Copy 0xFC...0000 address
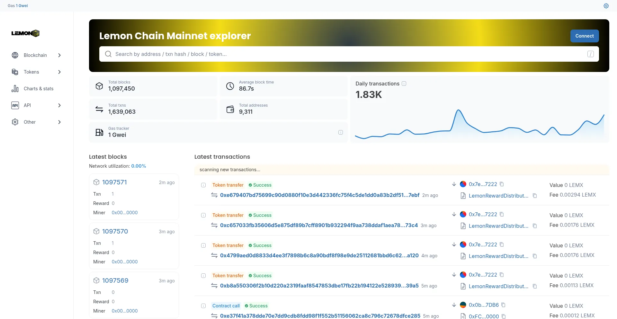 [504, 316]
